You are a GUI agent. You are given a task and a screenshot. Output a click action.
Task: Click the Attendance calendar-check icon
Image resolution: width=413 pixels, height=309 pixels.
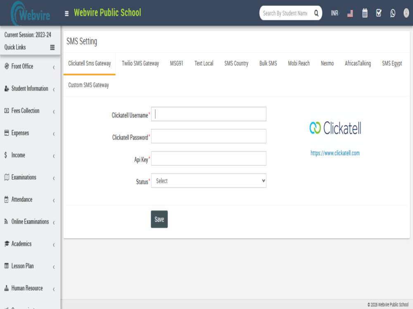point(7,199)
